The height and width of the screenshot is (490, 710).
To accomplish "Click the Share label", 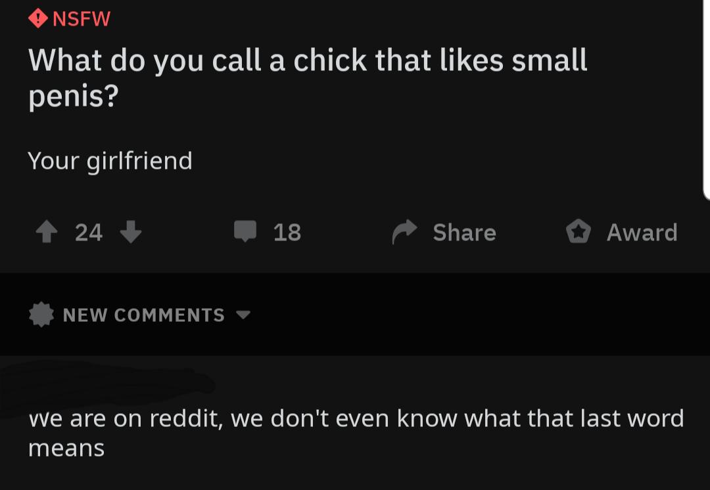I will pyautogui.click(x=464, y=232).
